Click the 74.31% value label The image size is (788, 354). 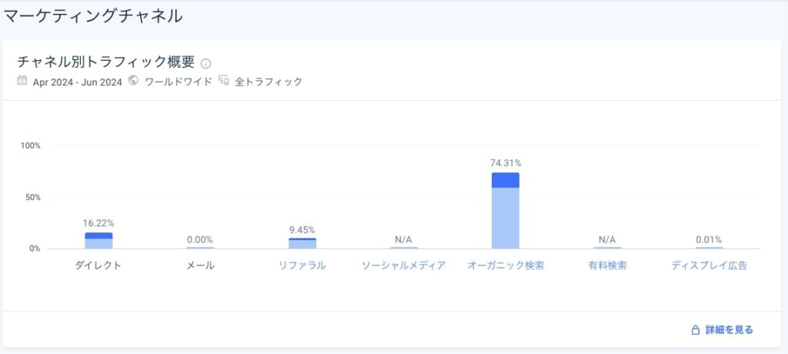pyautogui.click(x=506, y=163)
